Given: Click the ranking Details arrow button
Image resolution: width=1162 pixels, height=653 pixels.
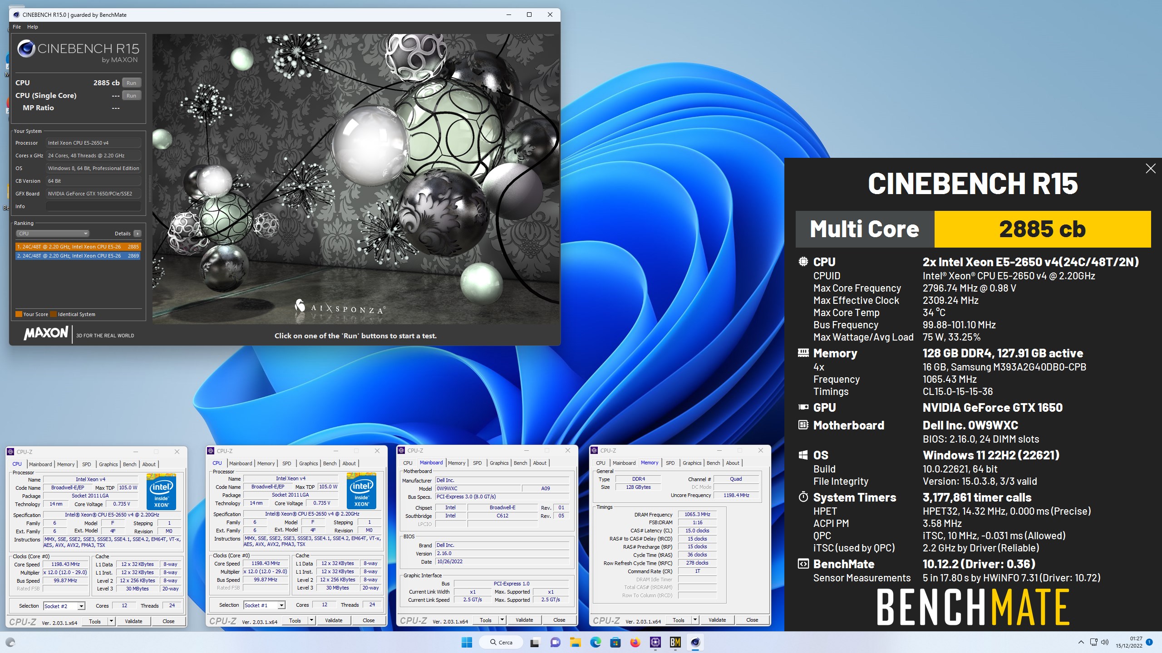Looking at the screenshot, I should [x=137, y=234].
